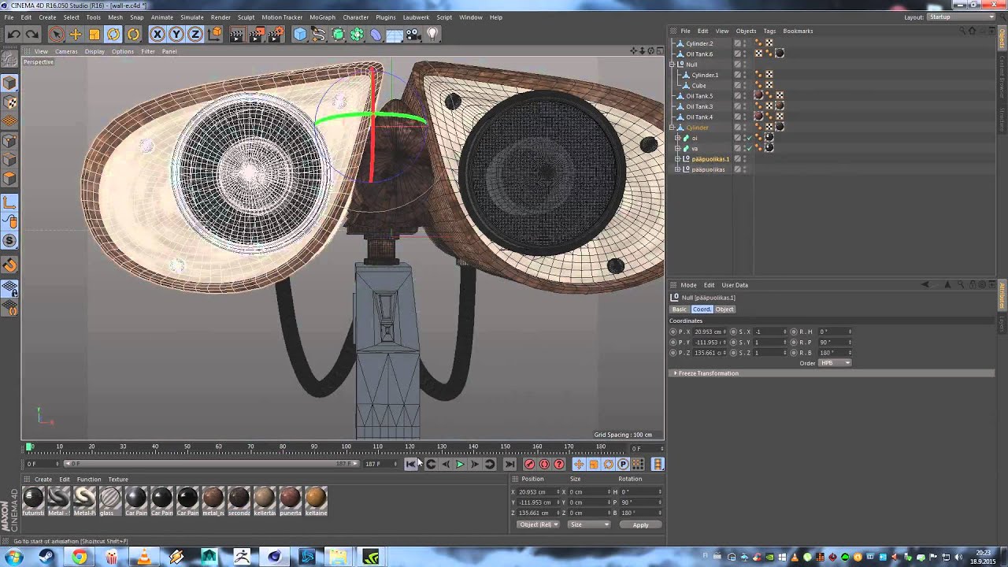Open the Edit Render Settings icon

tap(276, 34)
